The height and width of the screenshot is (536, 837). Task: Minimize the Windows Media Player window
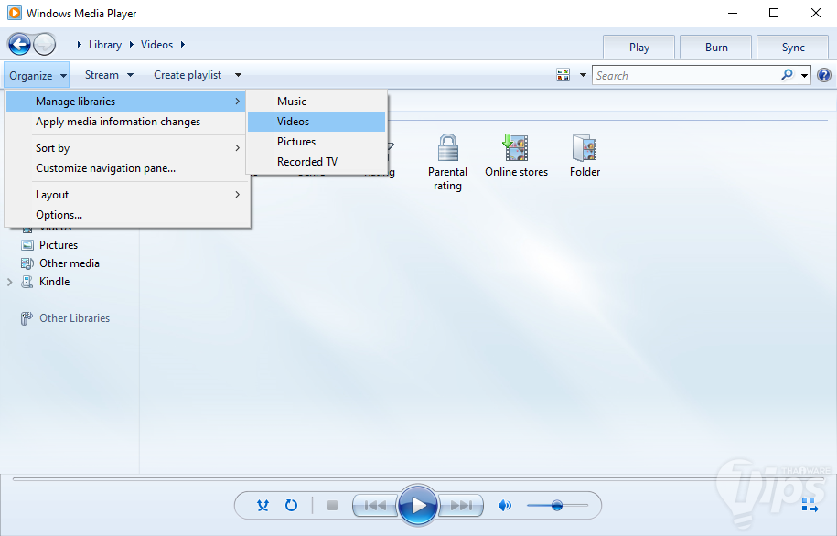pos(733,13)
